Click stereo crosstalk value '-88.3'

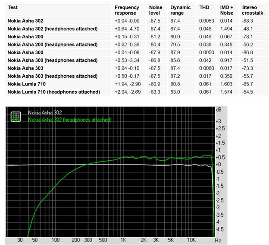(247, 21)
